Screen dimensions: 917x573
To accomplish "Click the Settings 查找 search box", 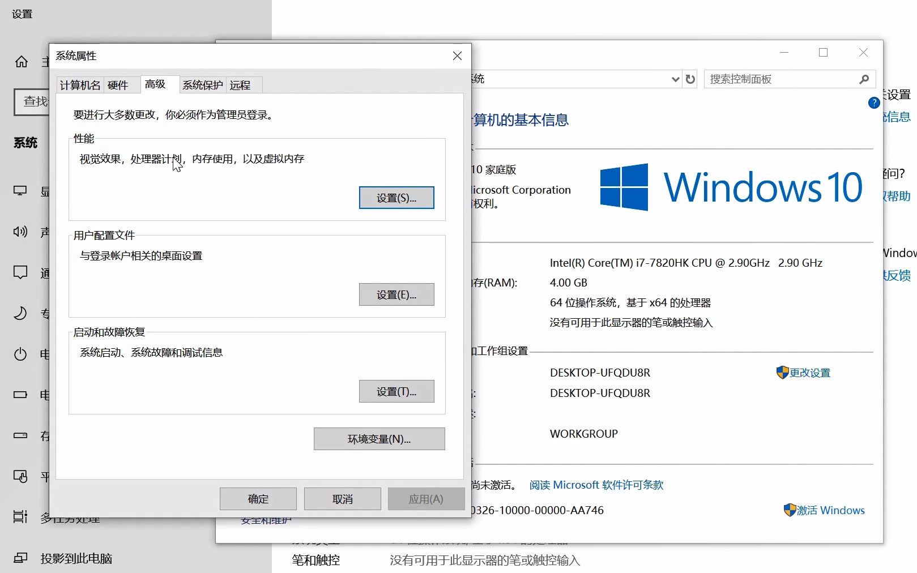I will click(x=32, y=101).
